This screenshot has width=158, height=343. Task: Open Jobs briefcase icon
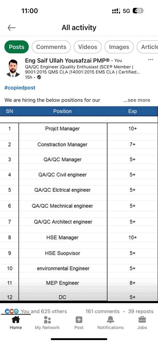pos(142,320)
